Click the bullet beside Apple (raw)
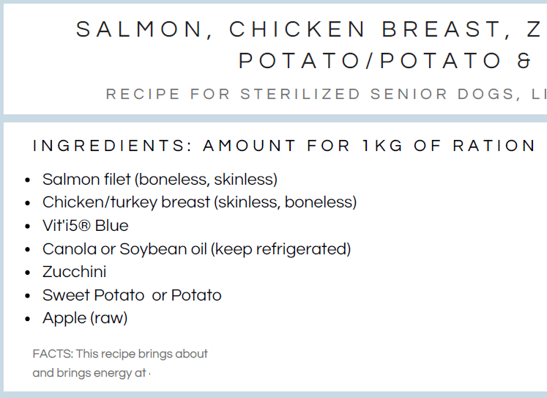This screenshot has width=547, height=398. pyautogui.click(x=28, y=319)
